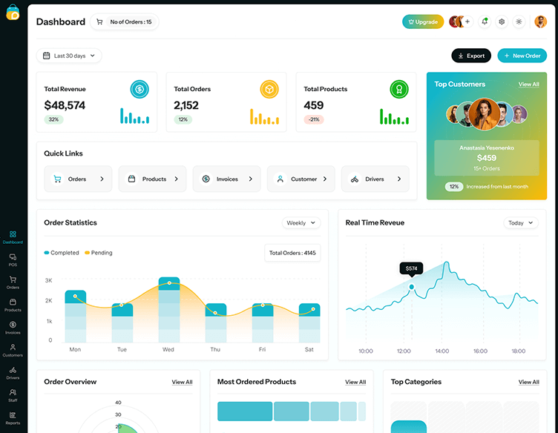Toggle light theme sun icon
The height and width of the screenshot is (433, 558).
[519, 22]
